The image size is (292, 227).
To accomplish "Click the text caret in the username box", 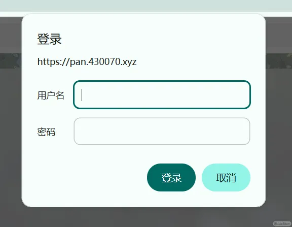I will click(82, 95).
